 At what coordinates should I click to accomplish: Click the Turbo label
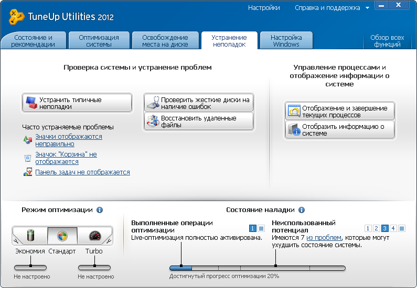coord(94,251)
